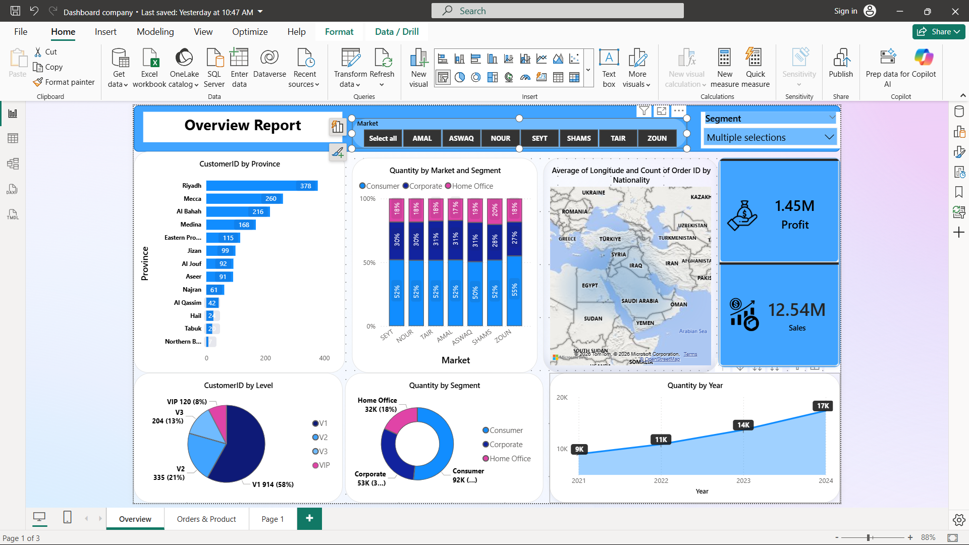Open the Bookmarks pane on the right

pos(958,192)
